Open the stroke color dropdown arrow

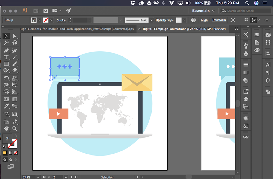[51, 20]
